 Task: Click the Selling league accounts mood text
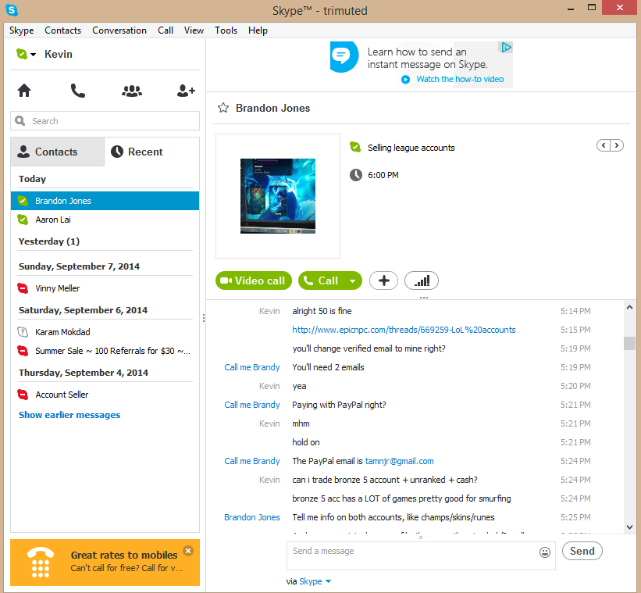click(411, 148)
